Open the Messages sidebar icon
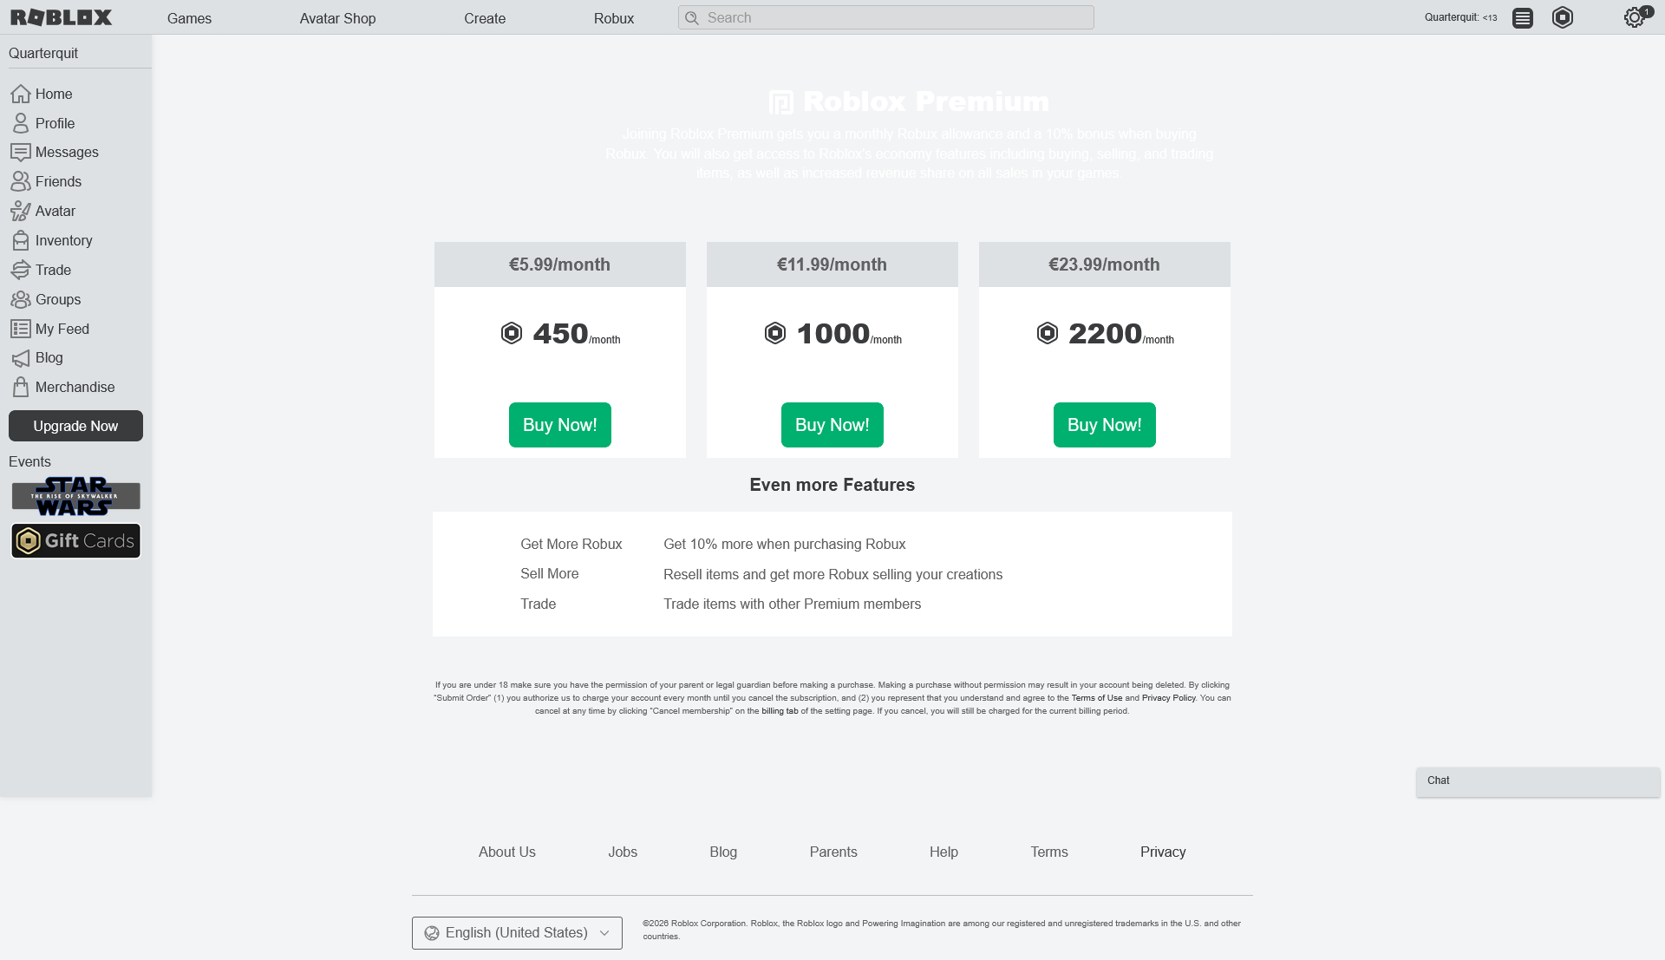The width and height of the screenshot is (1665, 960). [x=21, y=153]
